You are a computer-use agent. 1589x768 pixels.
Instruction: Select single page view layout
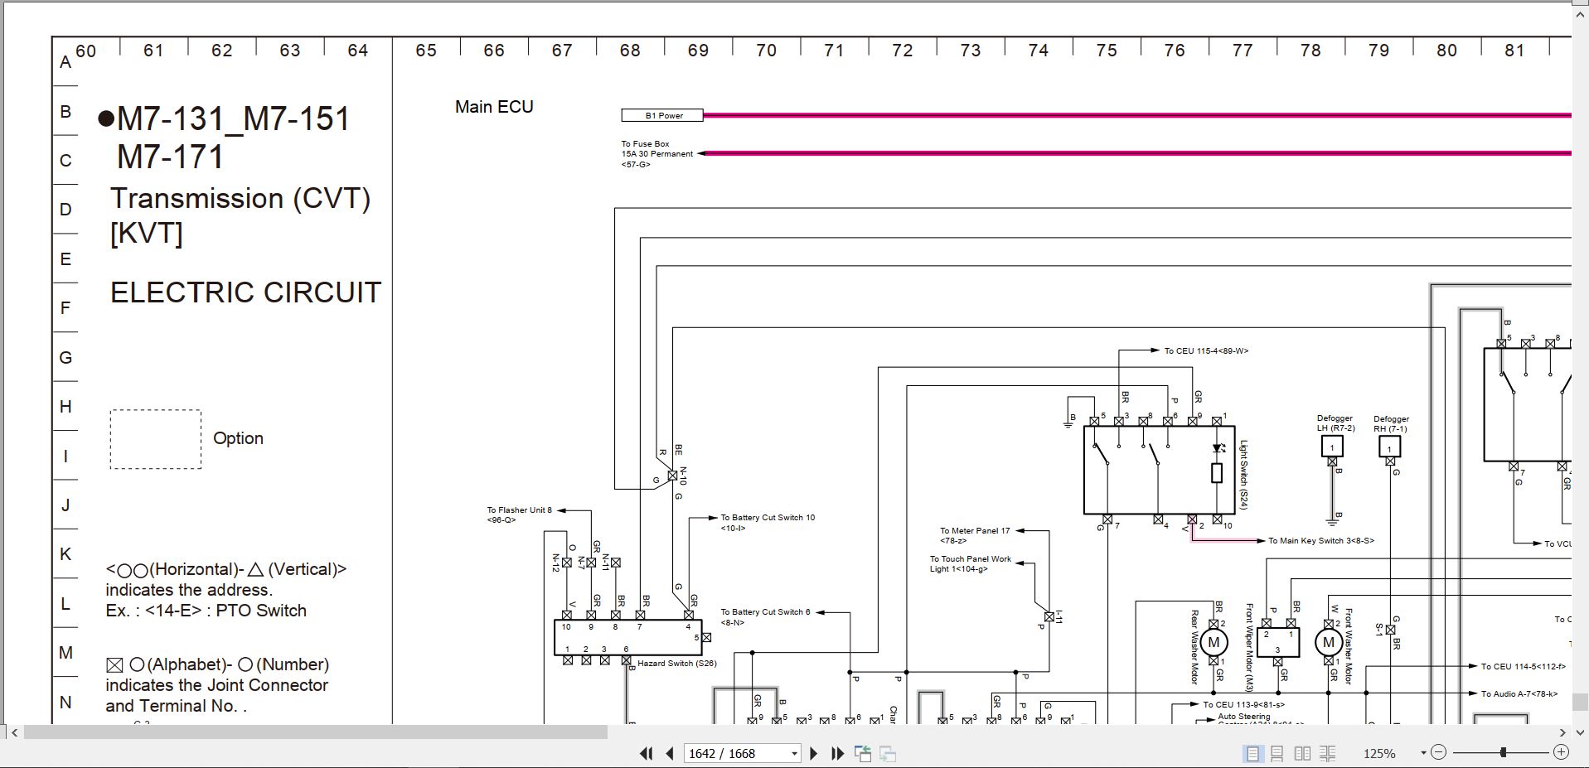[1252, 753]
